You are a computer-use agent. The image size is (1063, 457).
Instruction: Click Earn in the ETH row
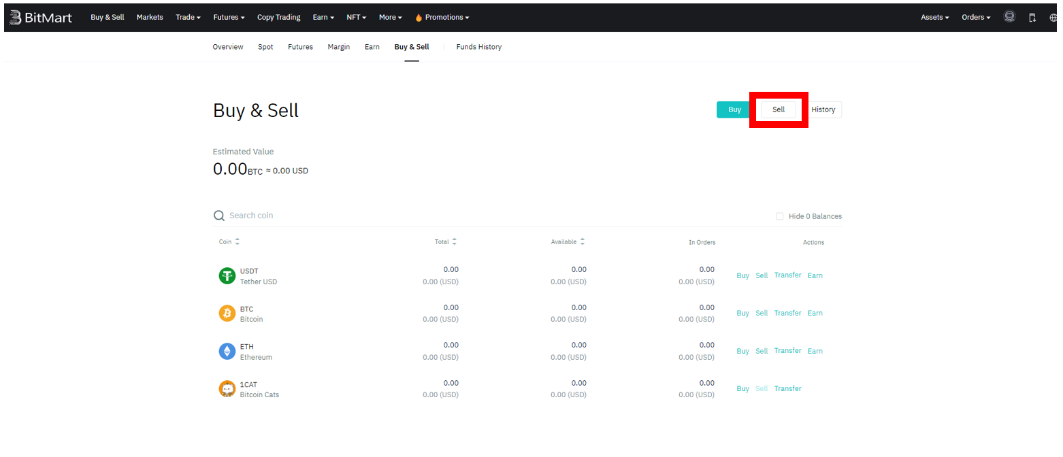click(815, 351)
